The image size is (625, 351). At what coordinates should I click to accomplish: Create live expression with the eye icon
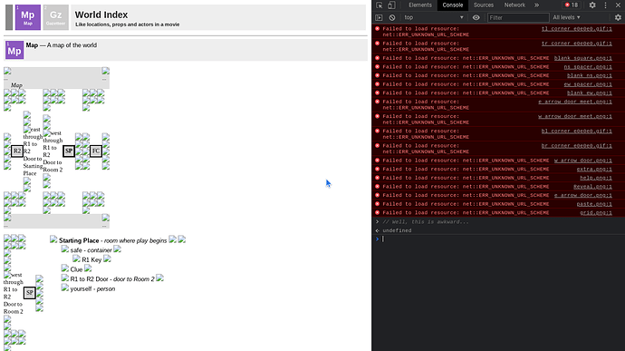pyautogui.click(x=476, y=17)
